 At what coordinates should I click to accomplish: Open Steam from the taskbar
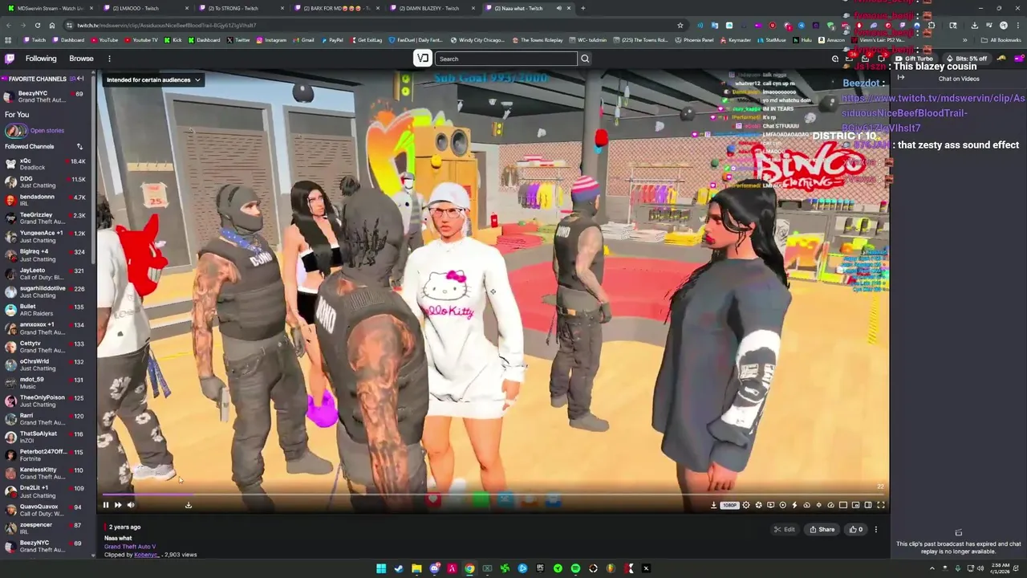tap(399, 568)
